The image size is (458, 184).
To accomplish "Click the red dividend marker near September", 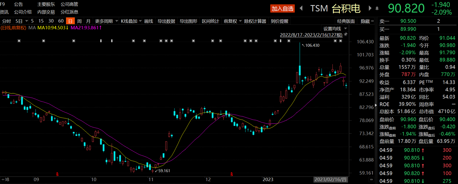I will click(57, 174).
